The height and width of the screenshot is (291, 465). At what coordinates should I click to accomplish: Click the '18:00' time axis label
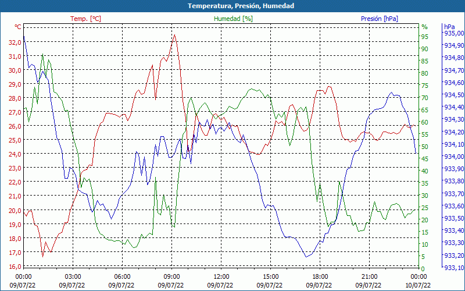click(x=320, y=277)
